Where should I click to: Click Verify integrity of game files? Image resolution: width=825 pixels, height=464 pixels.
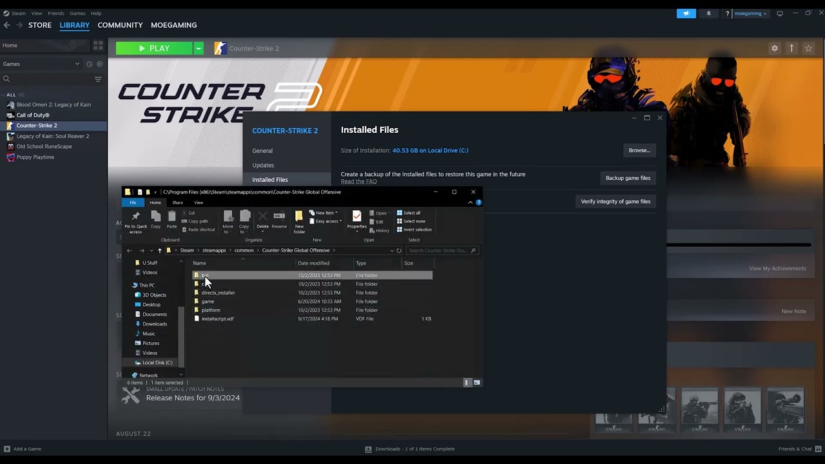(616, 202)
